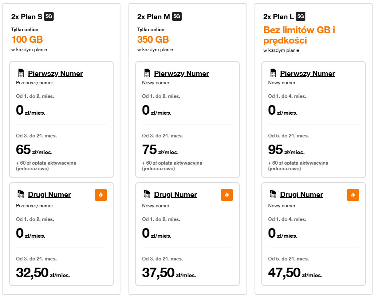The width and height of the screenshot is (375, 298).
Task: Select the 2x Plan S title
Action: [x=26, y=16]
